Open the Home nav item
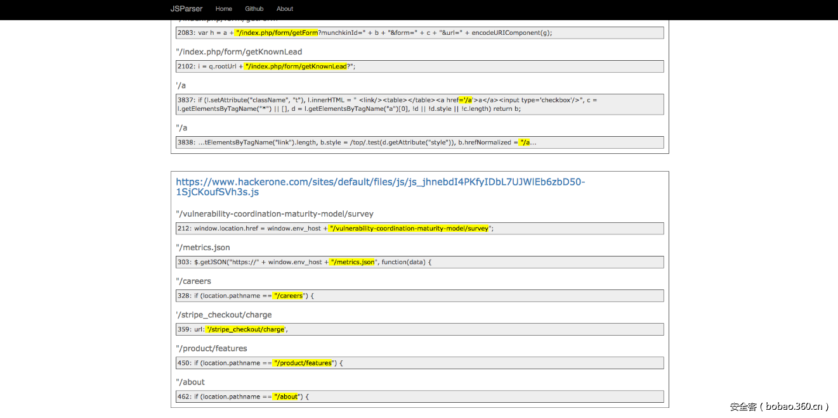This screenshot has width=838, height=418. [x=224, y=9]
